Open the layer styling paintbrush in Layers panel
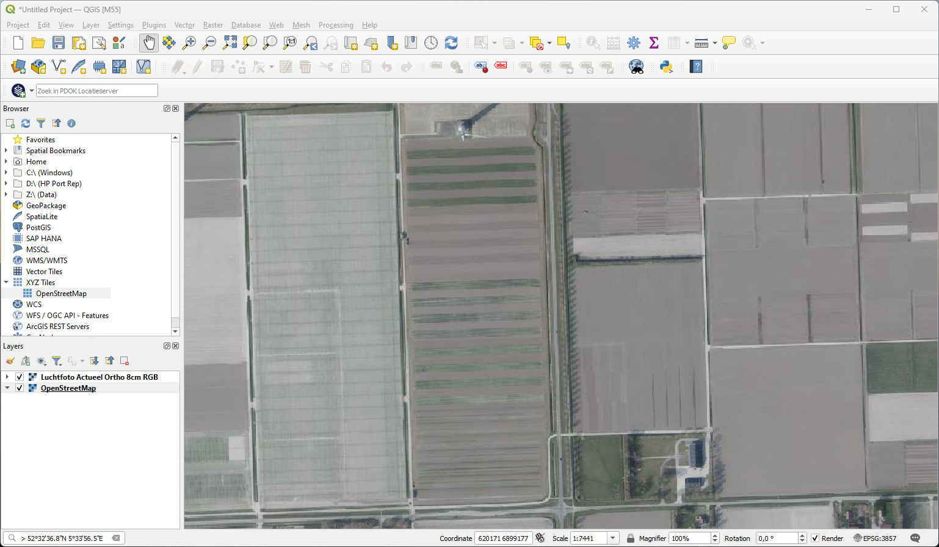 10,361
